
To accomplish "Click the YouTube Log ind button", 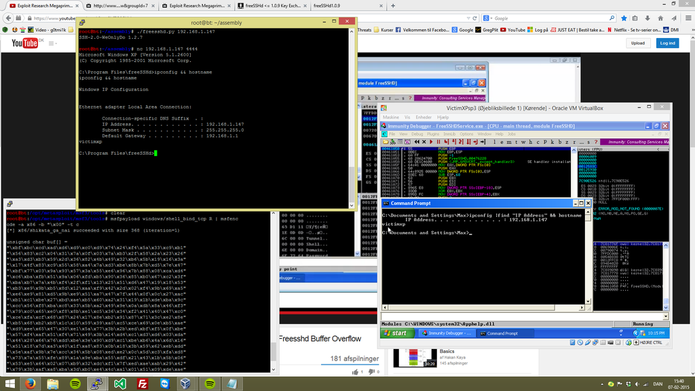I will click(x=667, y=43).
